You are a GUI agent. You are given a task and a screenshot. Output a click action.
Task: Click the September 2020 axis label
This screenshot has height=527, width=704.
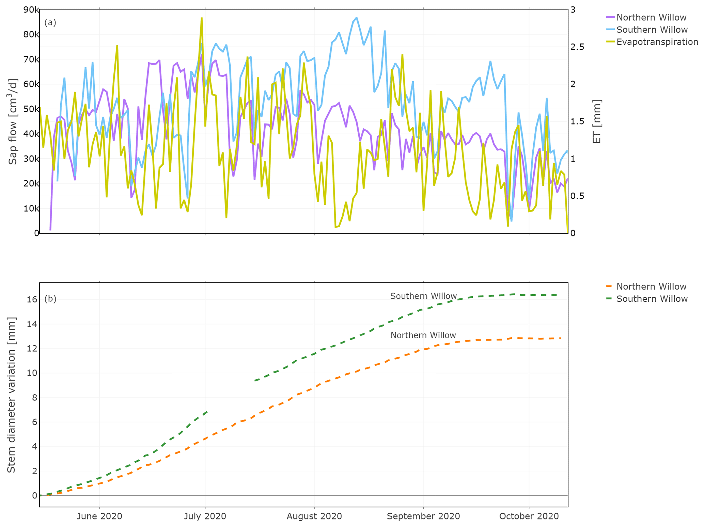coord(423,516)
